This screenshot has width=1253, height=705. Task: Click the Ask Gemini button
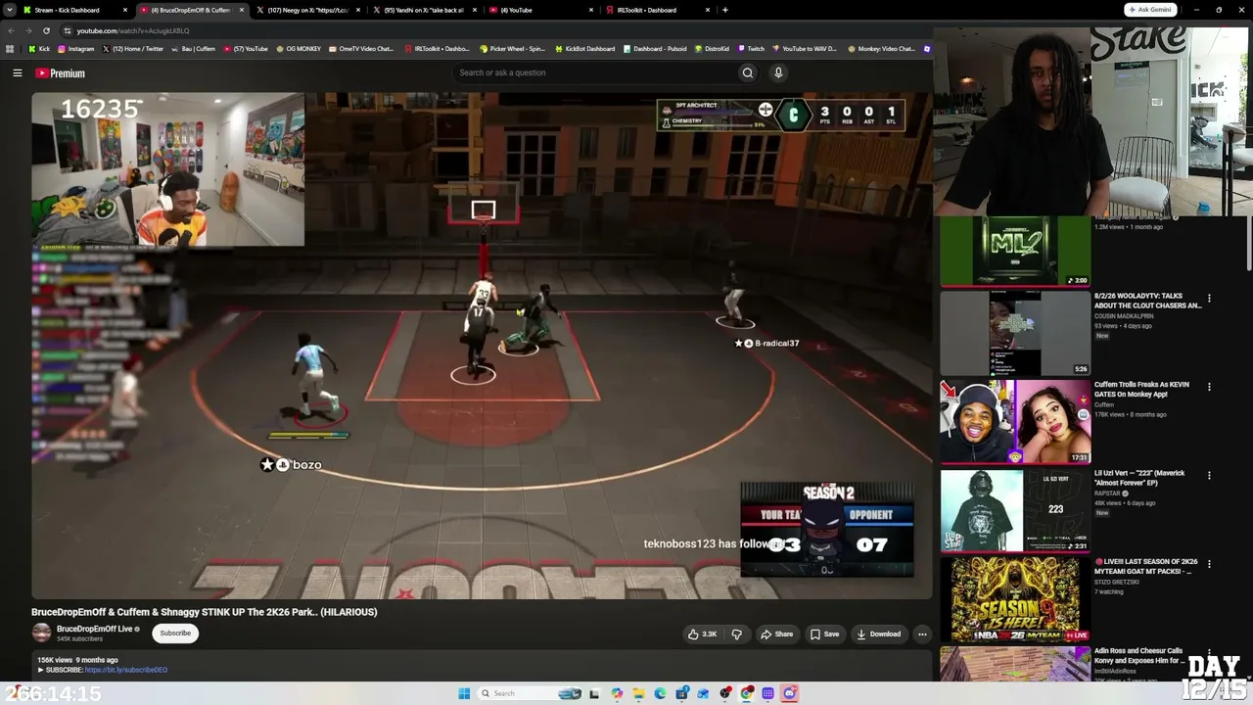[1150, 10]
